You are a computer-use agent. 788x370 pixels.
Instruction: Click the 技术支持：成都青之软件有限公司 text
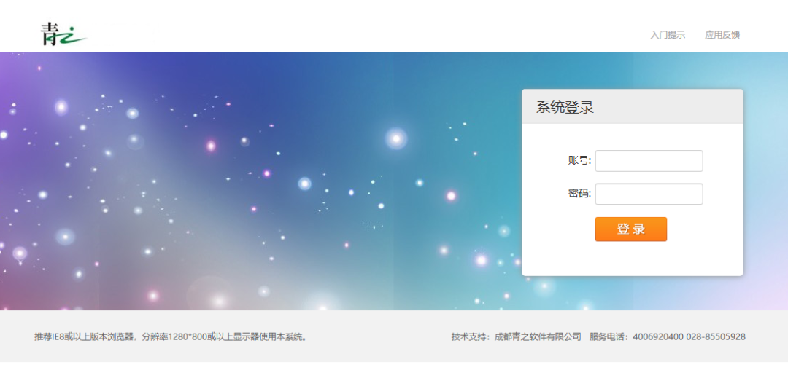coord(516,337)
